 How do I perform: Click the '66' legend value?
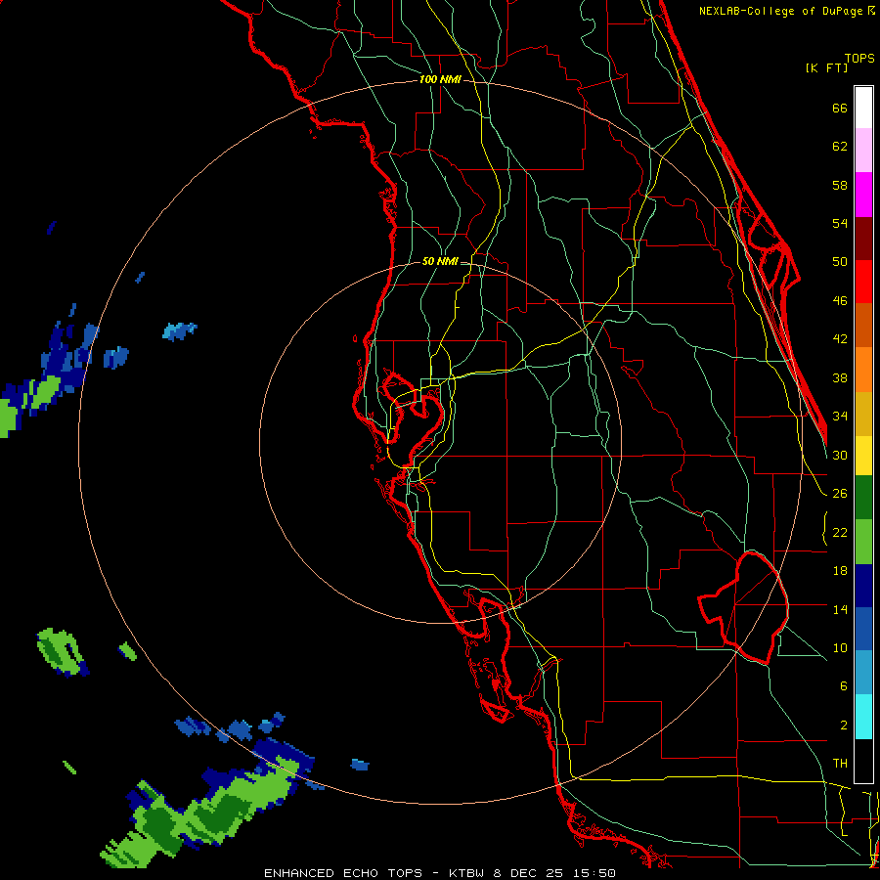pyautogui.click(x=840, y=109)
